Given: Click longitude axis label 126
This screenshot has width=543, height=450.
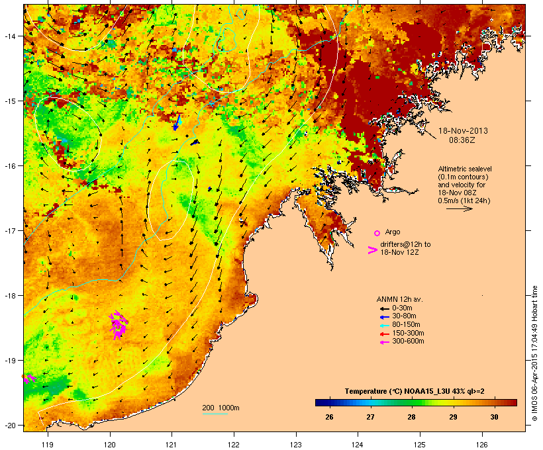Looking at the screenshot, I should (481, 445).
